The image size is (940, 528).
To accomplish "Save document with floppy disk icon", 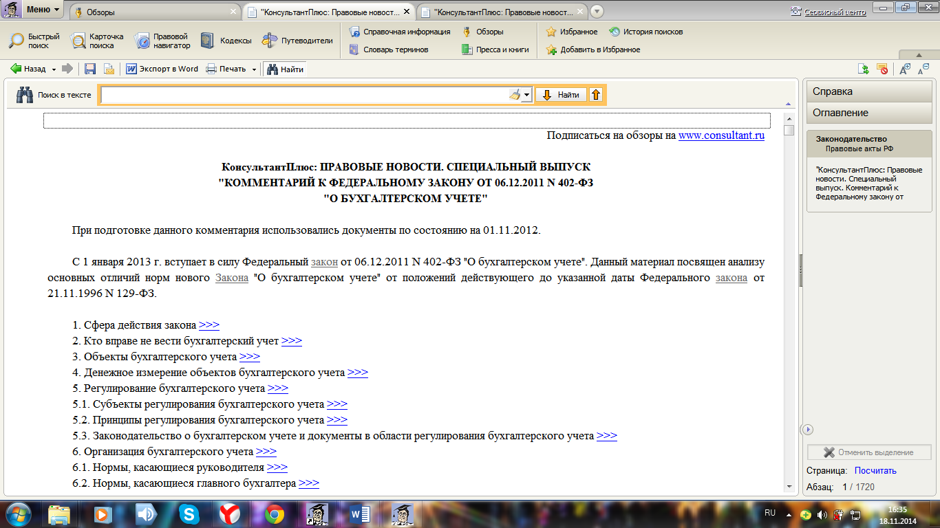I will click(90, 69).
